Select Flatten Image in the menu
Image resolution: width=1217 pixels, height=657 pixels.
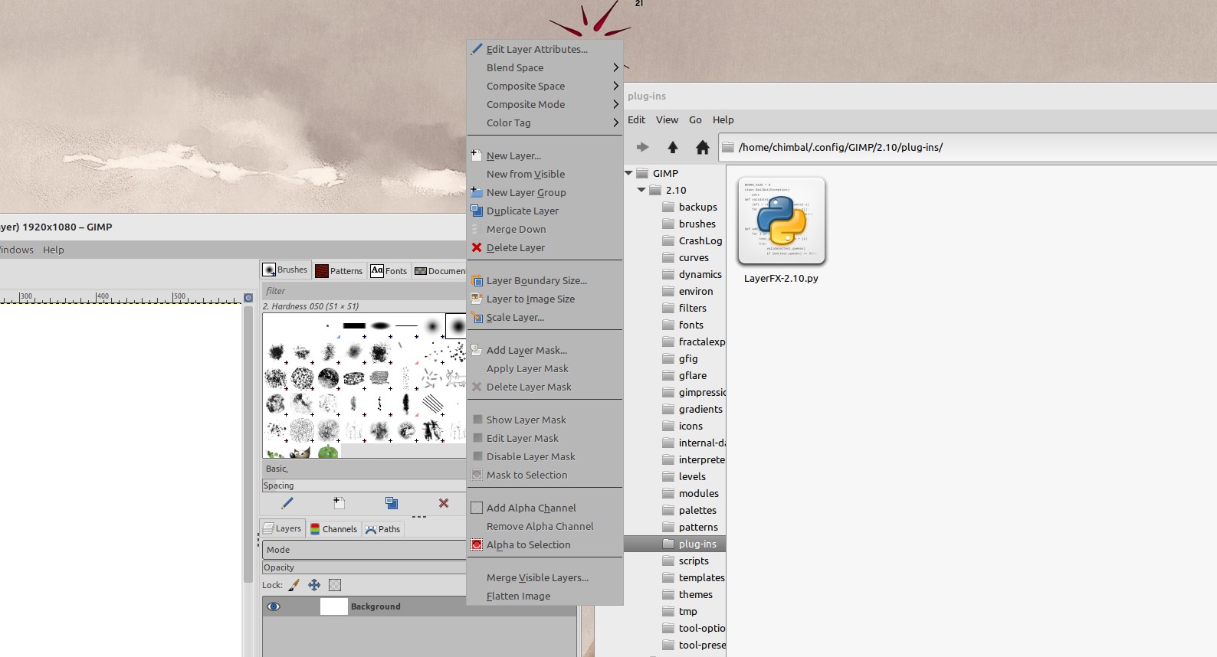coord(518,596)
